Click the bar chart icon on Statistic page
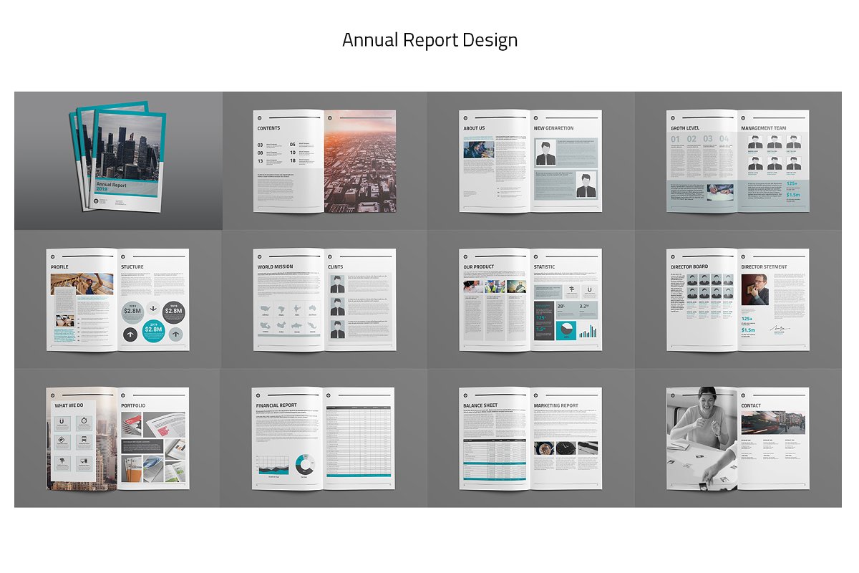This screenshot has width=859, height=573. (x=588, y=331)
